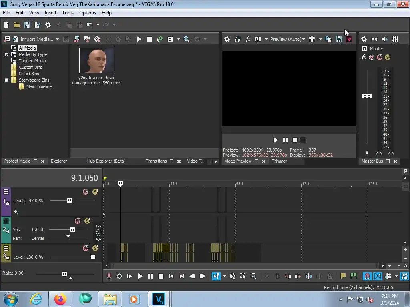Select Main Timeline storyboard bin
The height and width of the screenshot is (307, 410).
[x=39, y=86]
